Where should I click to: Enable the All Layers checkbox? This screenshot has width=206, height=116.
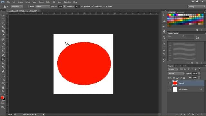tap(104, 6)
